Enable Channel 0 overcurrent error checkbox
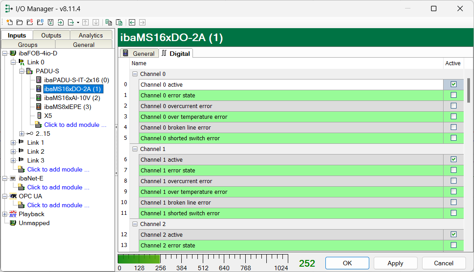Image resolution: width=474 pixels, height=272 pixels. pyautogui.click(x=453, y=106)
